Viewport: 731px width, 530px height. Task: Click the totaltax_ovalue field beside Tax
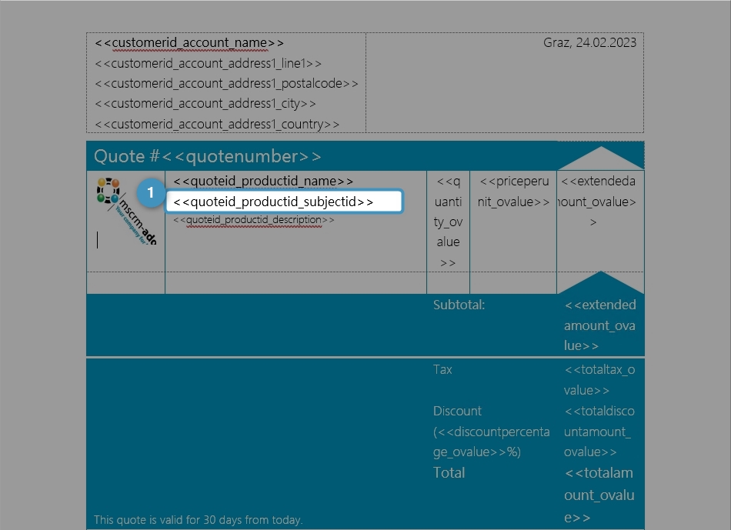point(601,379)
